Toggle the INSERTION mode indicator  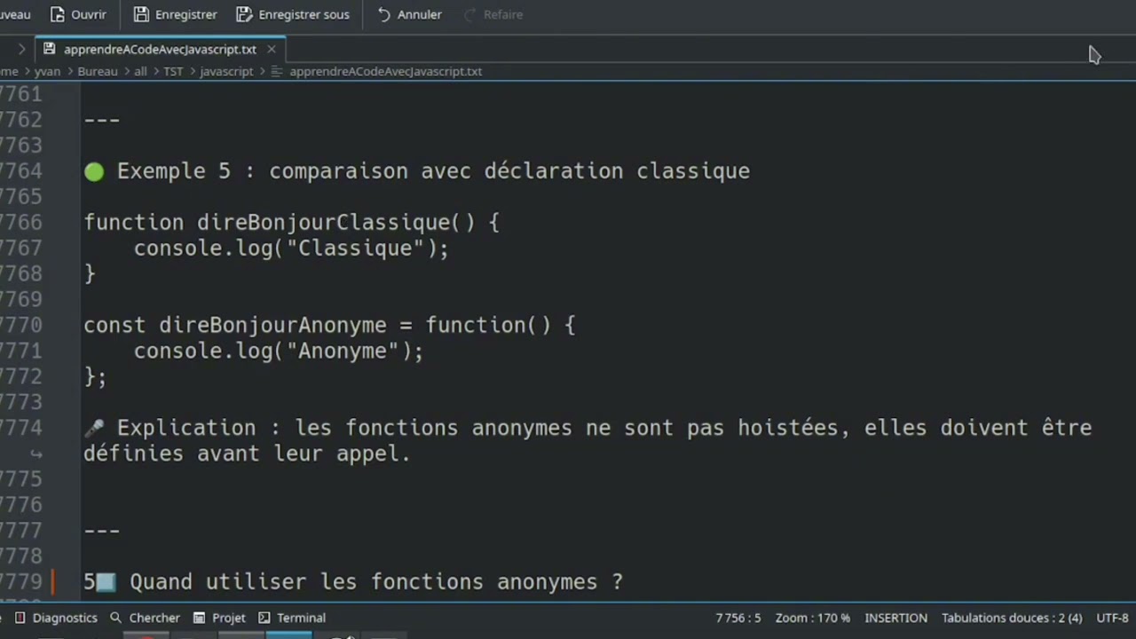pos(895,618)
